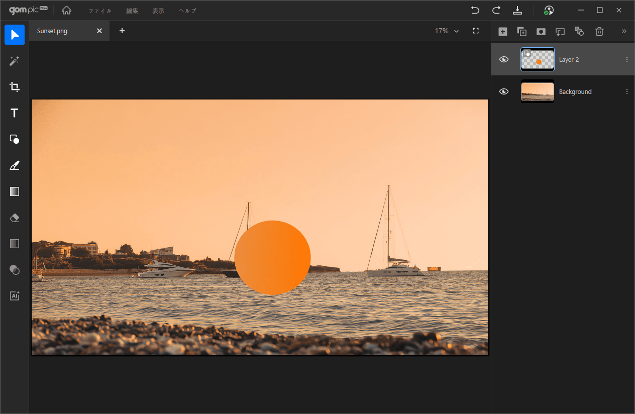Click the orange gradient circle on canvas

272,257
